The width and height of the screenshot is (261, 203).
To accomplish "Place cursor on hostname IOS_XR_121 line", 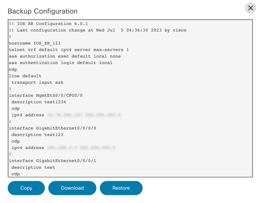I will coord(35,43).
